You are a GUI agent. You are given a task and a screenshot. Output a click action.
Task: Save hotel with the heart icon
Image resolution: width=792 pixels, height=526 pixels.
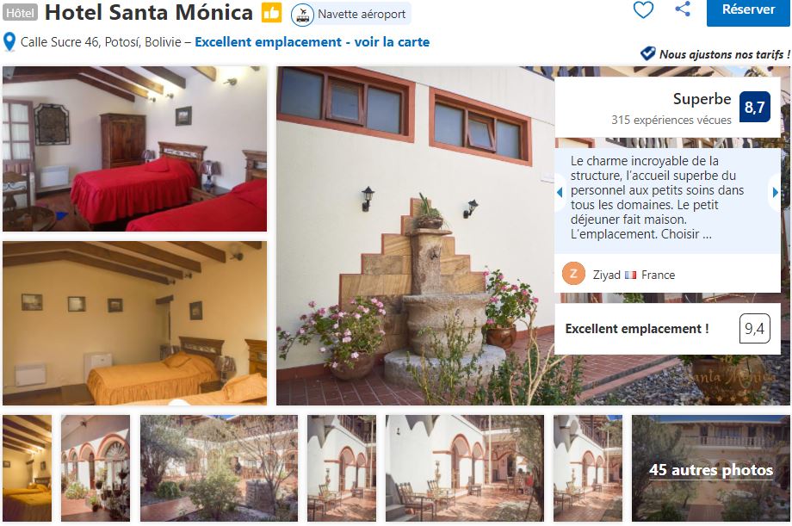click(643, 9)
